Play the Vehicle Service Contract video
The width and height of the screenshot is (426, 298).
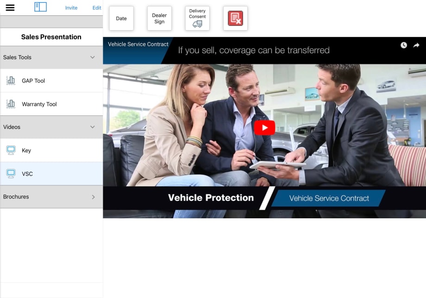coord(264,127)
